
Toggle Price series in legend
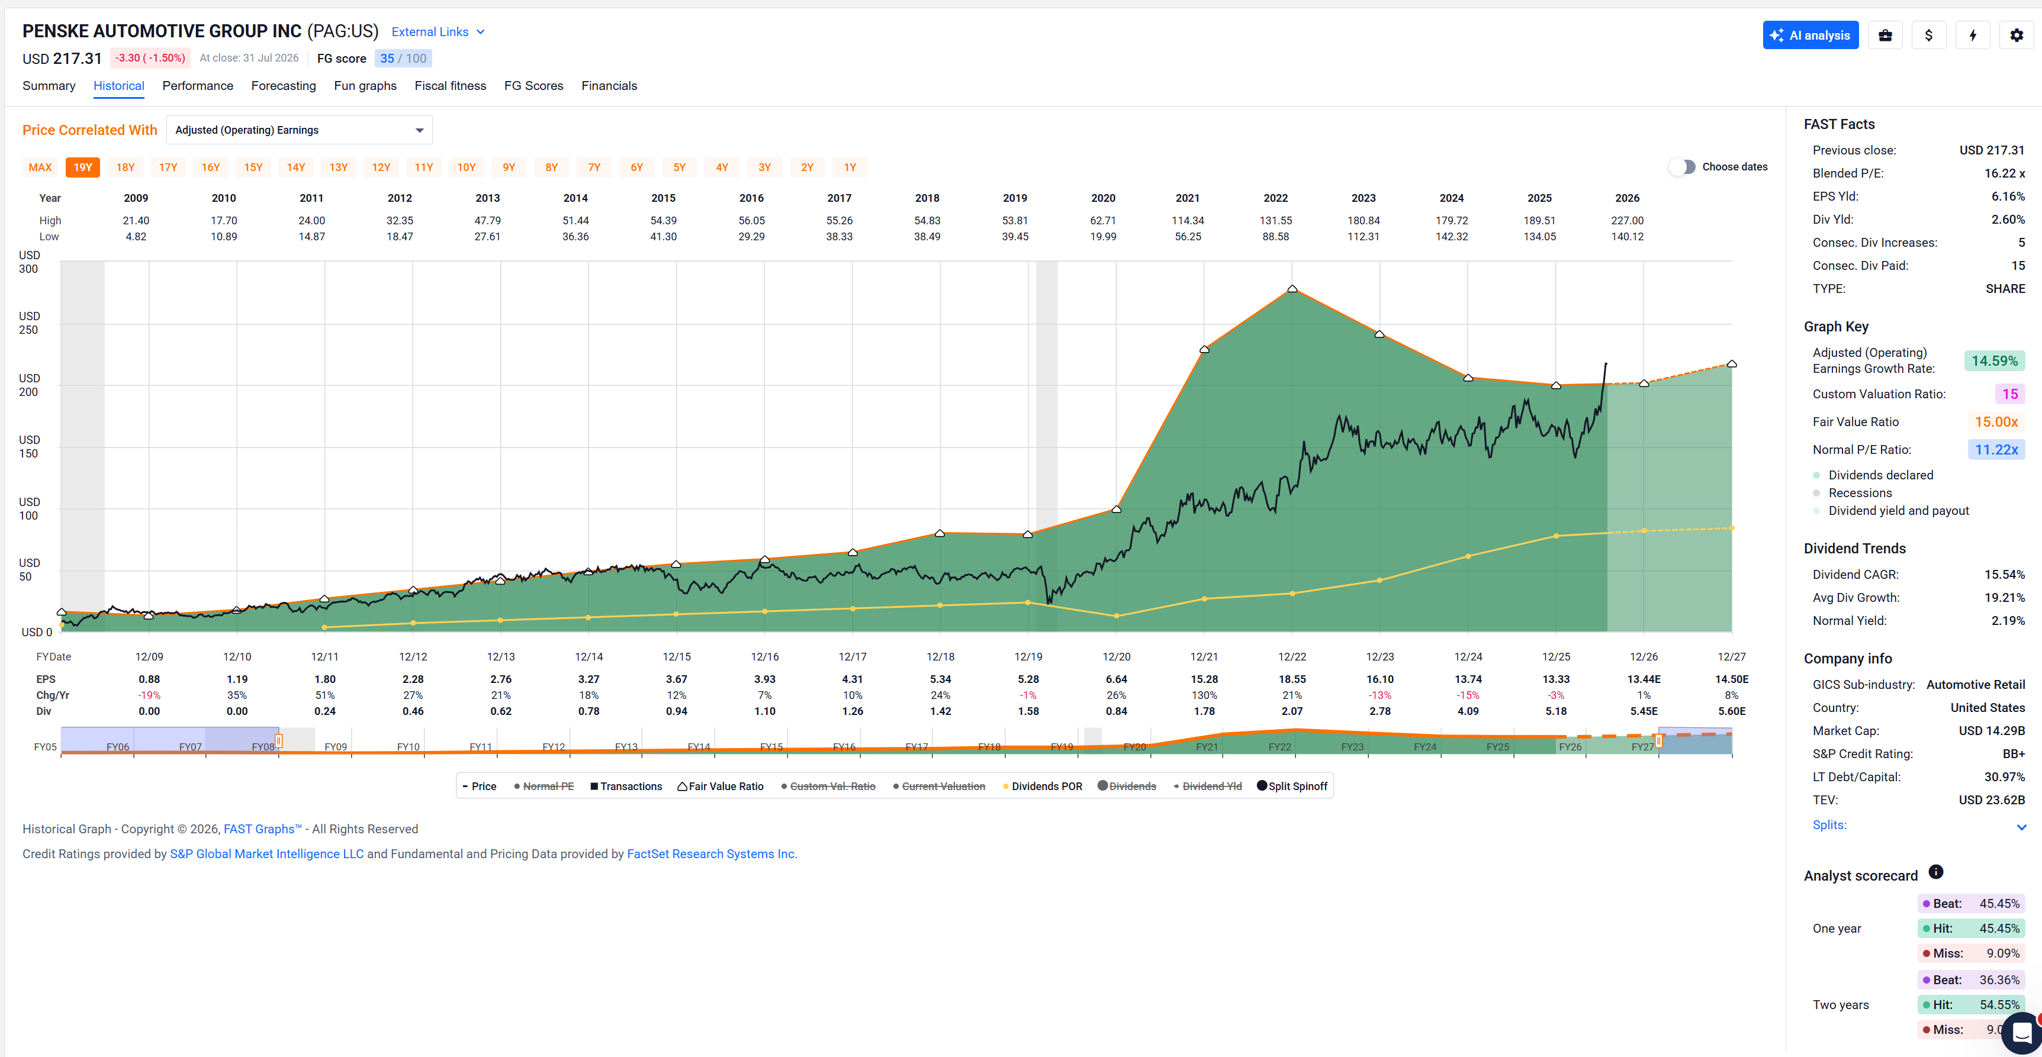pos(480,786)
